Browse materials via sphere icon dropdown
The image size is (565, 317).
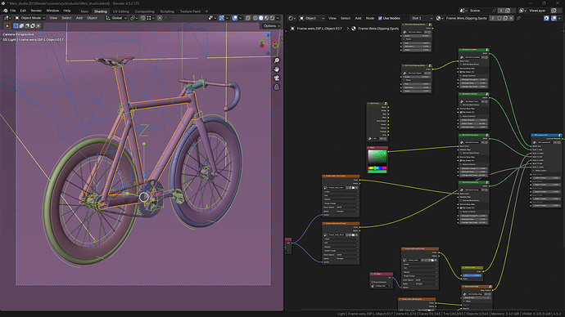pyautogui.click(x=439, y=18)
